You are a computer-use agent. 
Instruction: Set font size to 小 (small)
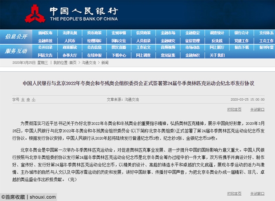(33, 100)
